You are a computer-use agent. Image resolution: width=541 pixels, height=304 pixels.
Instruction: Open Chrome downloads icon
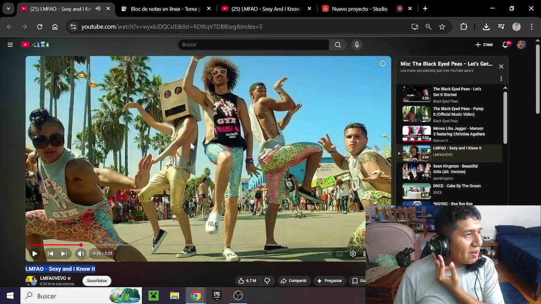pos(486,27)
